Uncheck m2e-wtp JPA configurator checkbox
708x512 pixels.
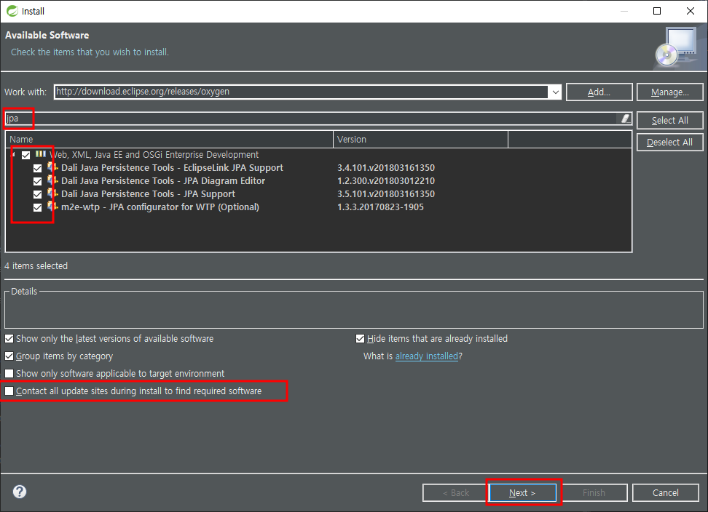pyautogui.click(x=37, y=207)
